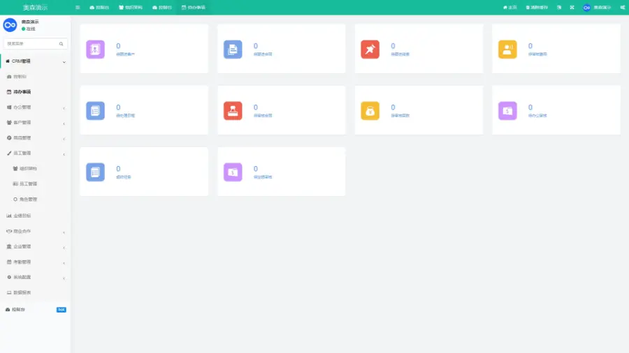Click the fullscreen icon in the top bar
The image size is (629, 353).
tap(572, 7)
